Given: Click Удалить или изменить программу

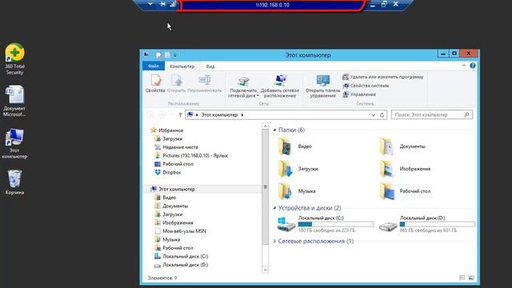Looking at the screenshot, I should point(382,77).
